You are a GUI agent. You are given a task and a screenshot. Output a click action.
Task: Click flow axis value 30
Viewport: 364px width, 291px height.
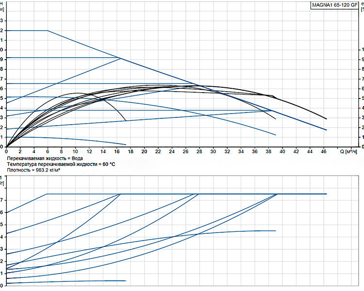[x=213, y=151]
